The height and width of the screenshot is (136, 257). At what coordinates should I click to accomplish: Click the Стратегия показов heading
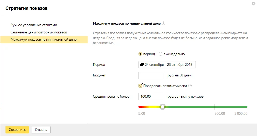26,8
